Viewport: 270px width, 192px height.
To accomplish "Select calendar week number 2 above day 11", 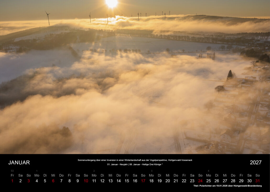I will pyautogui.click(x=94, y=171).
